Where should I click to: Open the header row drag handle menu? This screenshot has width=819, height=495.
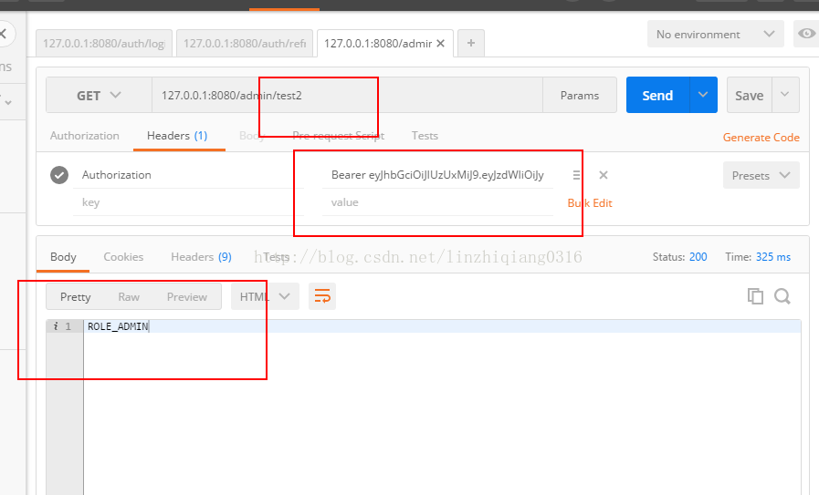click(x=576, y=175)
